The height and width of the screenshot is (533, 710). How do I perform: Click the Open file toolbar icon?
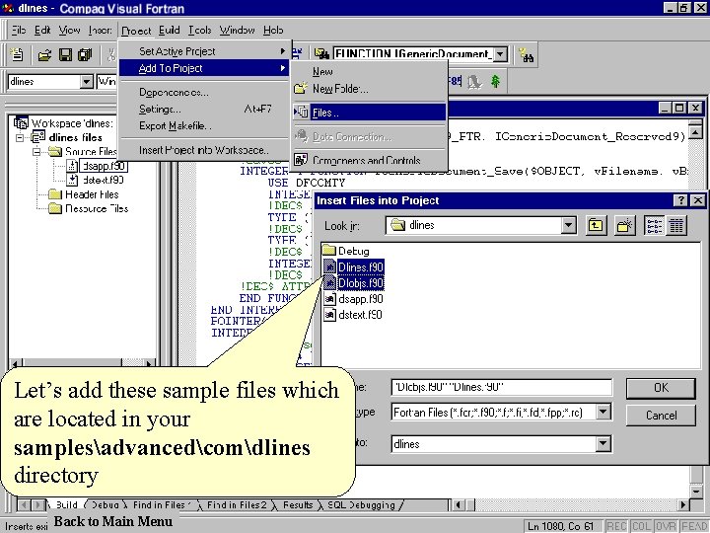(44, 55)
